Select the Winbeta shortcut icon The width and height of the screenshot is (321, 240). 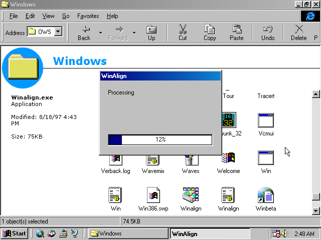pos(265,195)
